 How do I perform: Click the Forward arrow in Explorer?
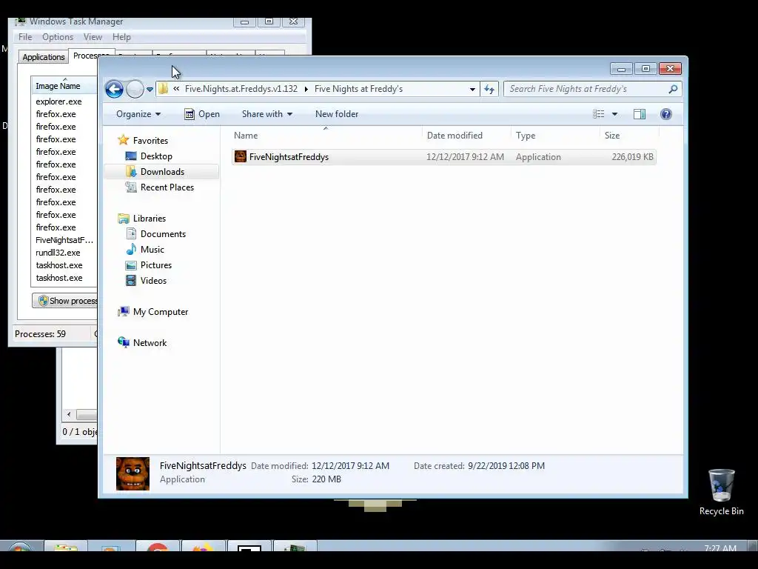pyautogui.click(x=135, y=89)
